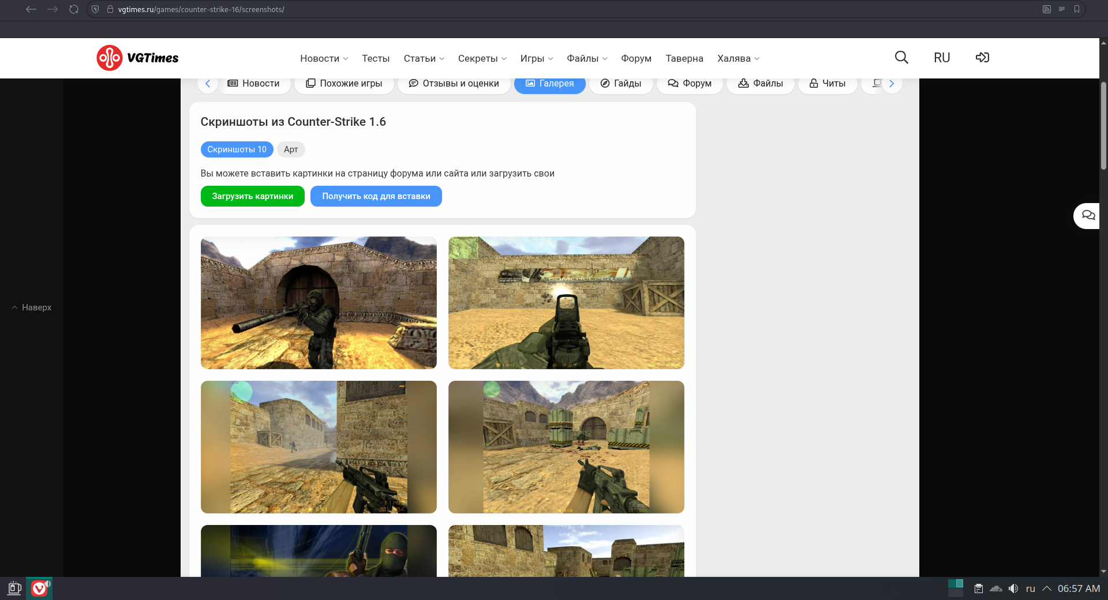Open the third screenshot with rifle near wall

click(319, 447)
